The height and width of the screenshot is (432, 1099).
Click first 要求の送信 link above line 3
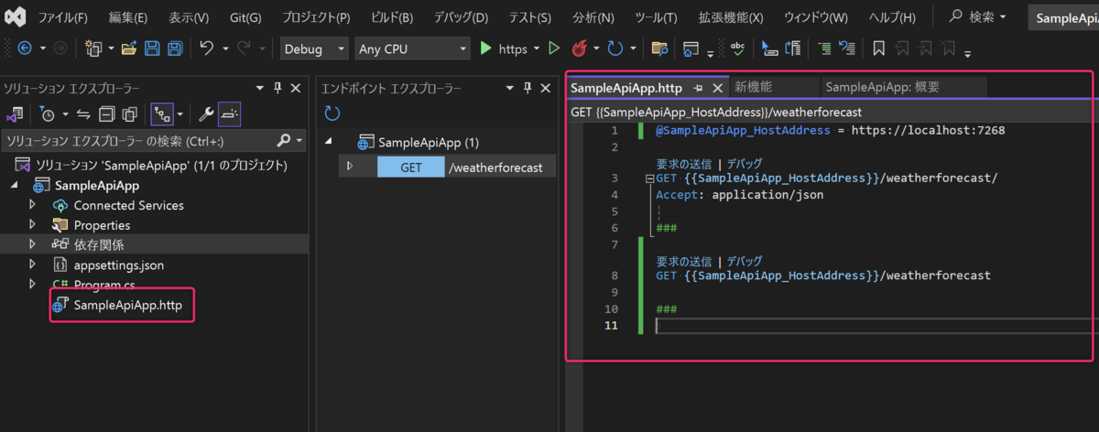tap(684, 164)
